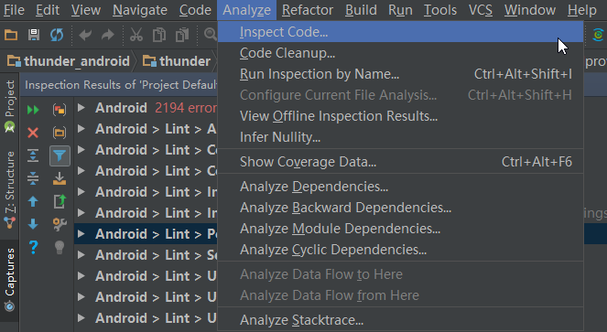The height and width of the screenshot is (332, 607).
Task: Open the Help menu
Action: [582, 10]
